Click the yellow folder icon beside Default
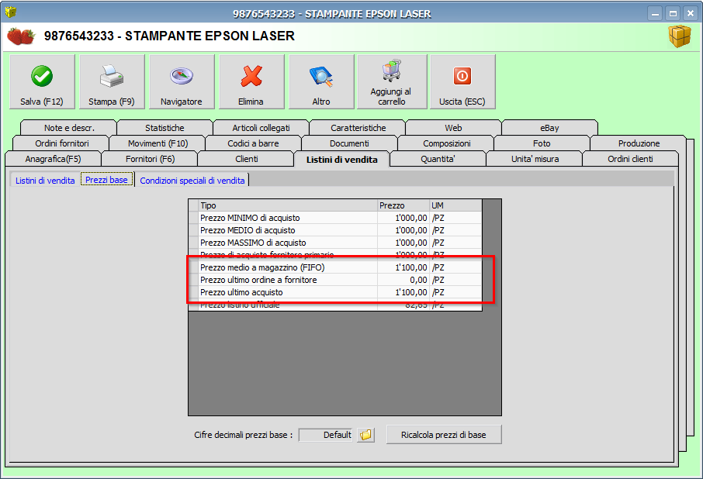703x479 pixels. [365, 435]
